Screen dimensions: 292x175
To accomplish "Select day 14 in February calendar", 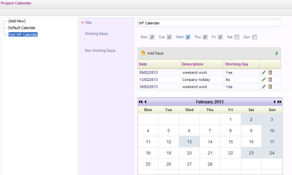I will (x=210, y=142).
